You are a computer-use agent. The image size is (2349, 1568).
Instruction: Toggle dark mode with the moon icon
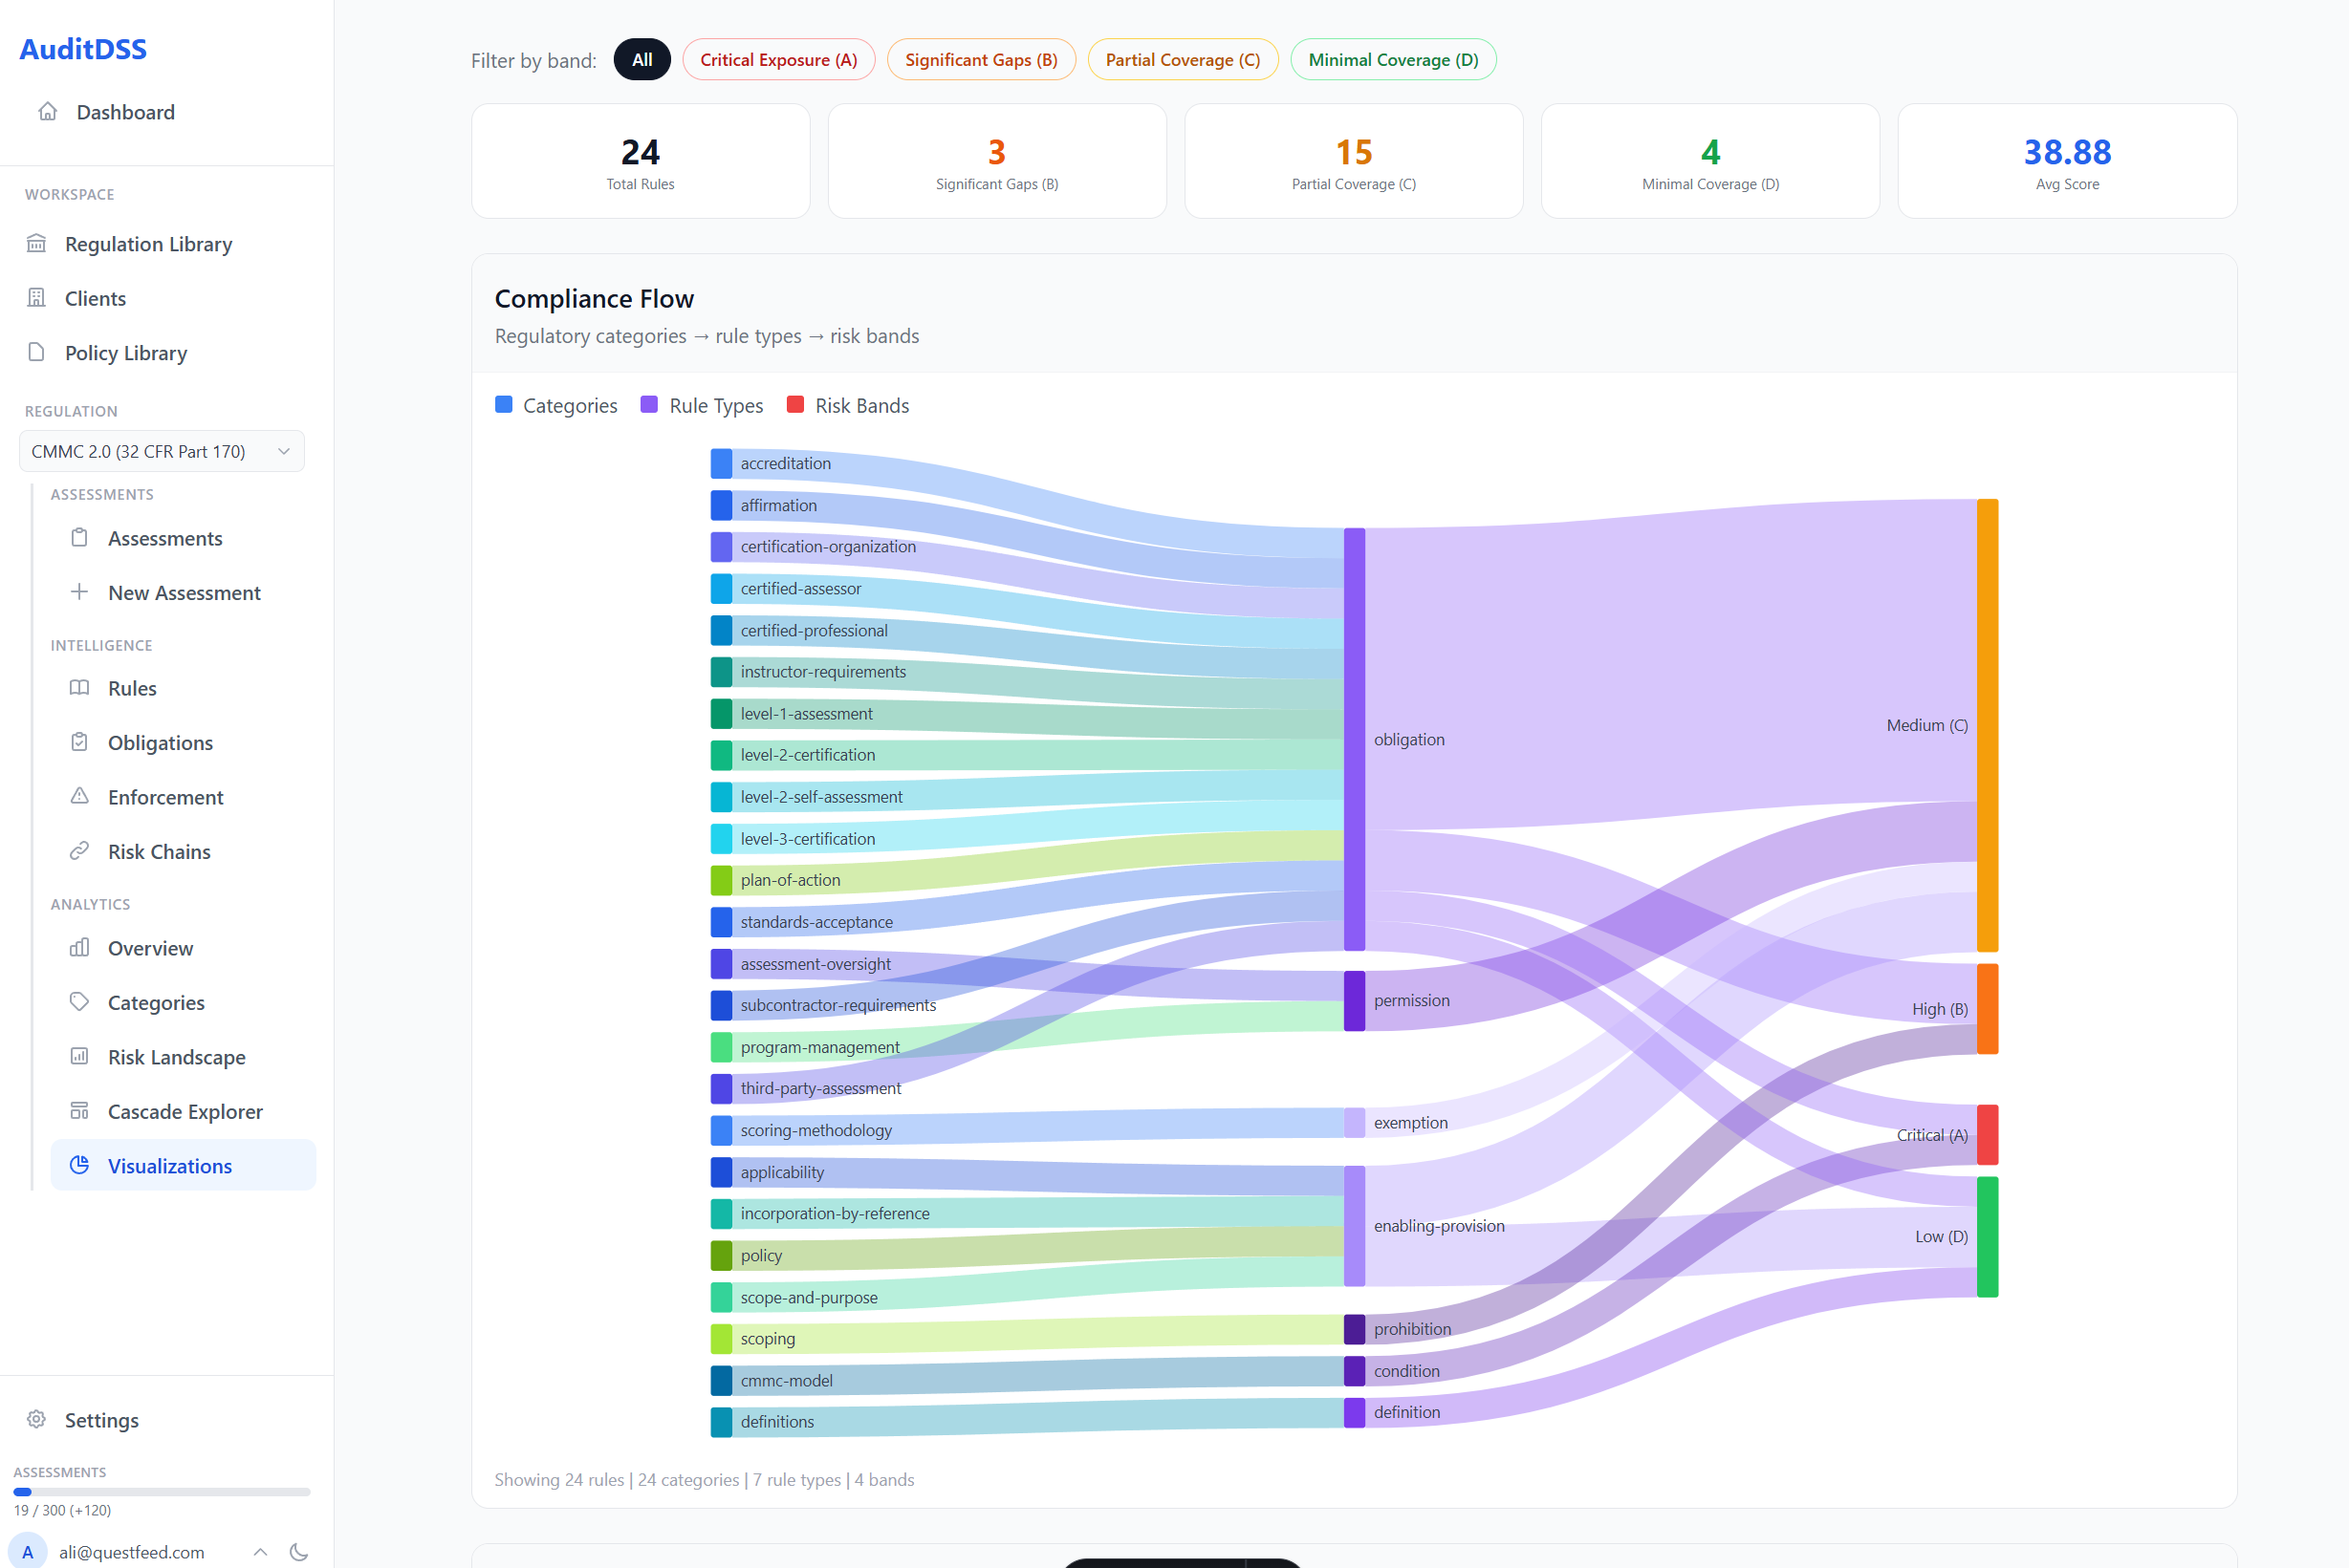tap(299, 1552)
